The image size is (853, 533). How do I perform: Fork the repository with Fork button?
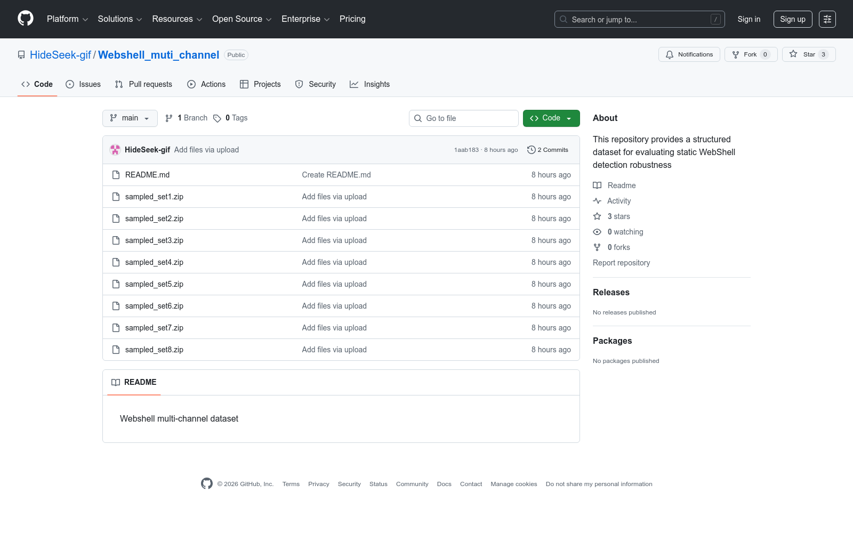751,54
